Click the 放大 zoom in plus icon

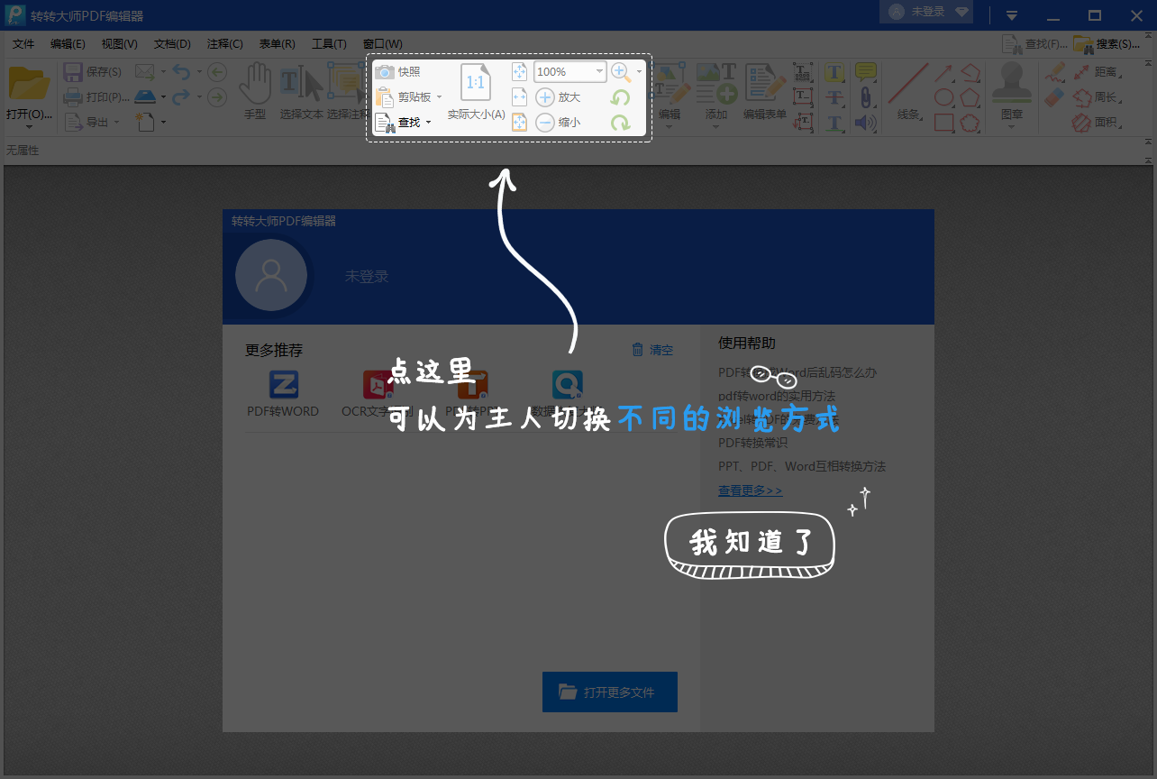click(545, 97)
